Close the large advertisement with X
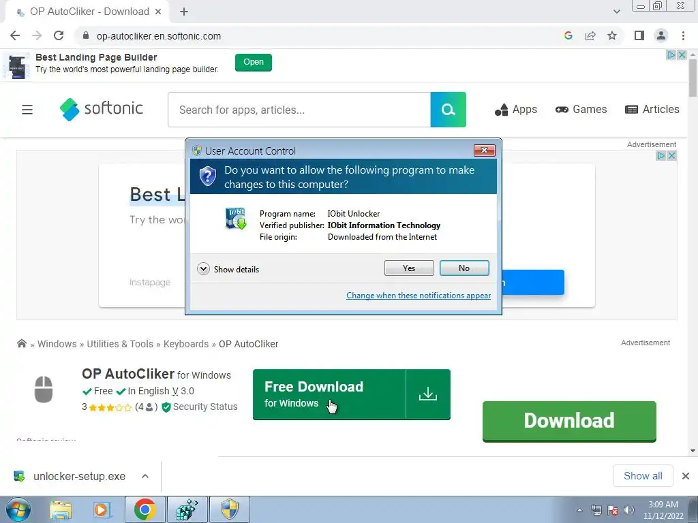This screenshot has width=698, height=523. 671,156
